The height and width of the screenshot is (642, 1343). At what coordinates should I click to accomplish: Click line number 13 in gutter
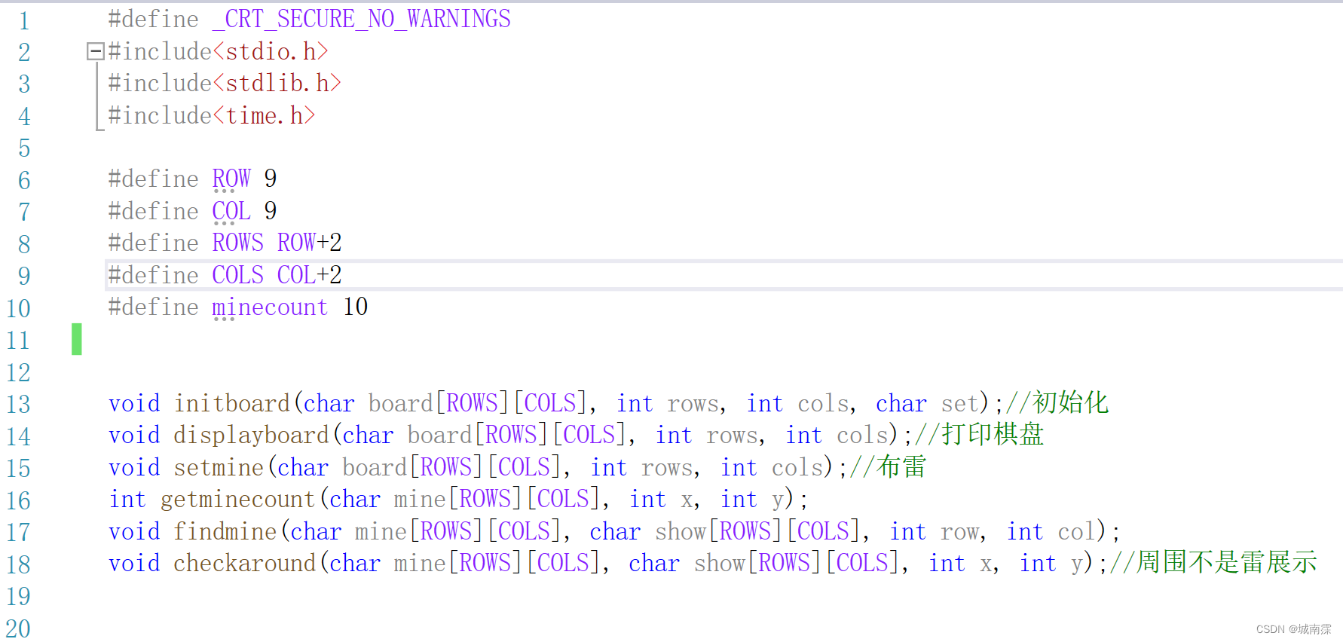tap(18, 405)
